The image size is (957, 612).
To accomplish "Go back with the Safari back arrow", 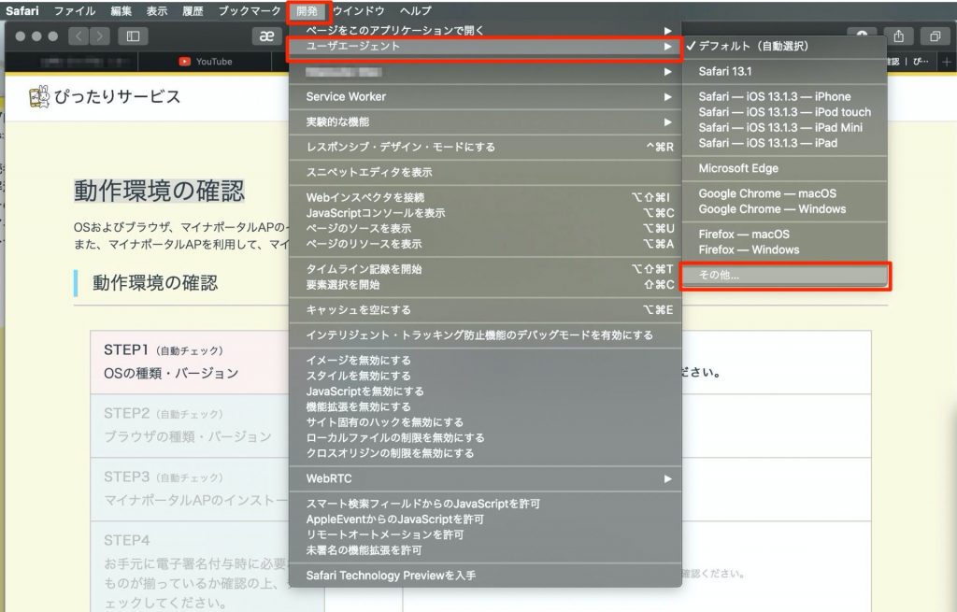I will coord(79,36).
